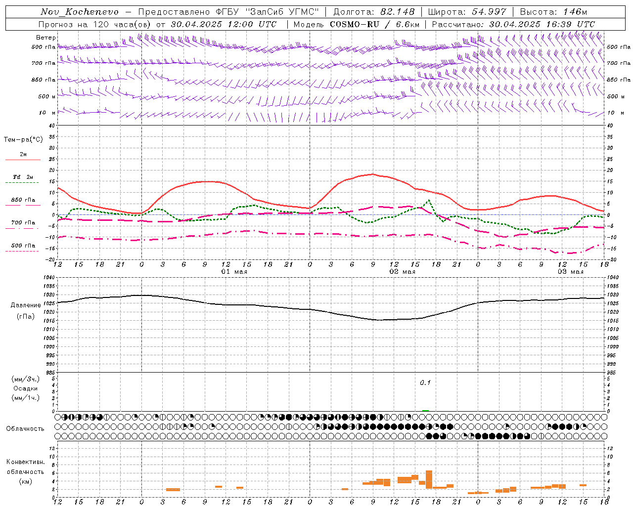This screenshot has width=633, height=506.
Task: Click the Тем-ра(°C) axis title
Action: [23, 140]
